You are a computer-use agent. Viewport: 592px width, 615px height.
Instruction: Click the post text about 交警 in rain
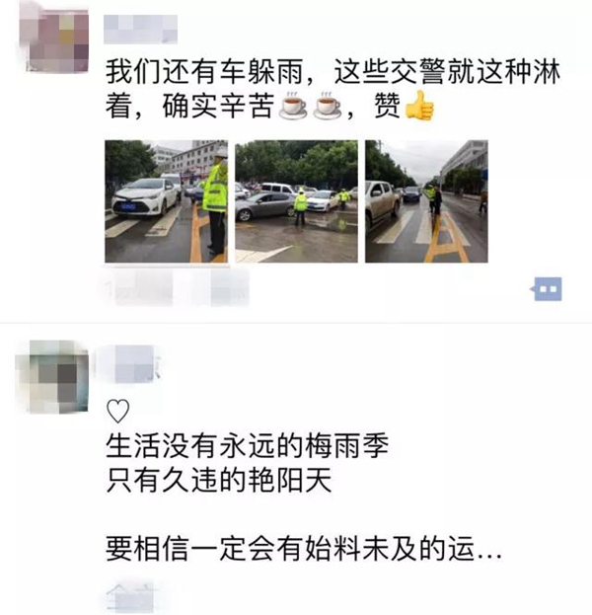(x=333, y=89)
